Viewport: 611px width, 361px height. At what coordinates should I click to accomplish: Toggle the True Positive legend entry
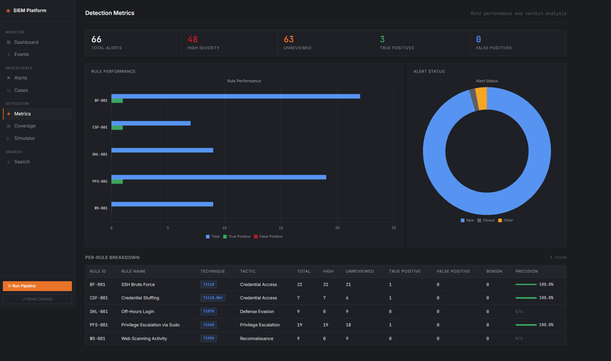[x=237, y=236]
